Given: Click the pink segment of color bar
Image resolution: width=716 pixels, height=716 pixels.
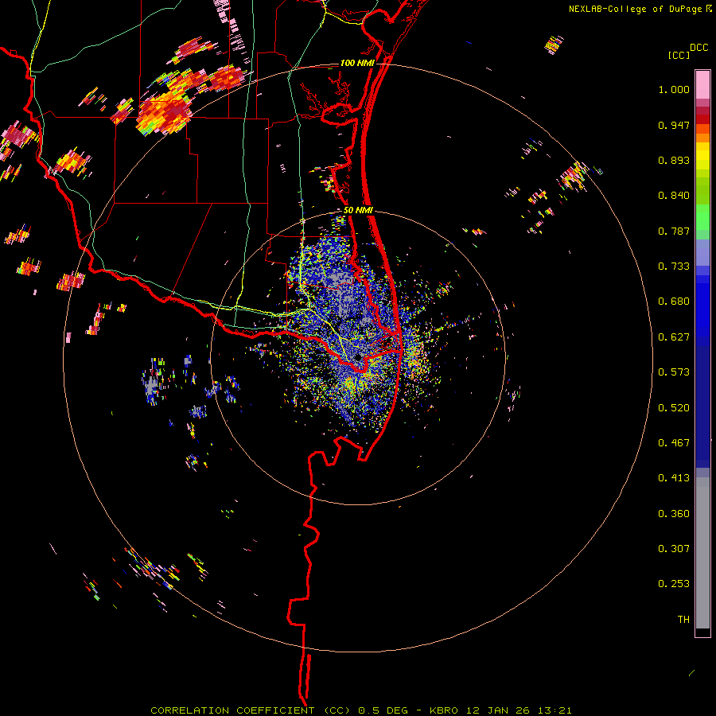Looking at the screenshot, I should click(702, 85).
